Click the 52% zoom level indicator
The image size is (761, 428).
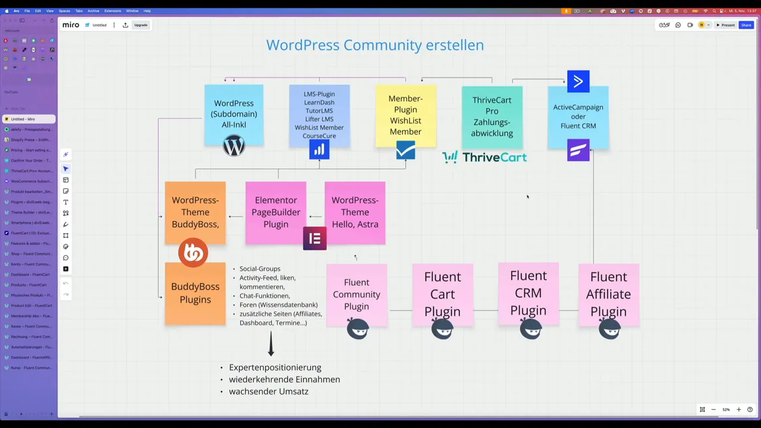[726, 409]
